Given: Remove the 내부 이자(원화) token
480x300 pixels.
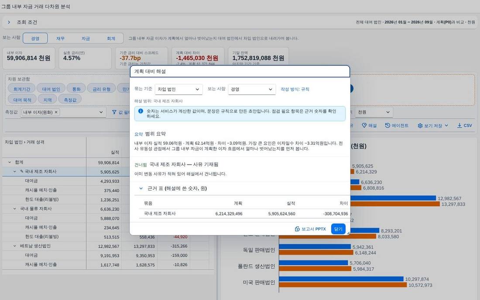Looking at the screenshot, I should [56, 112].
